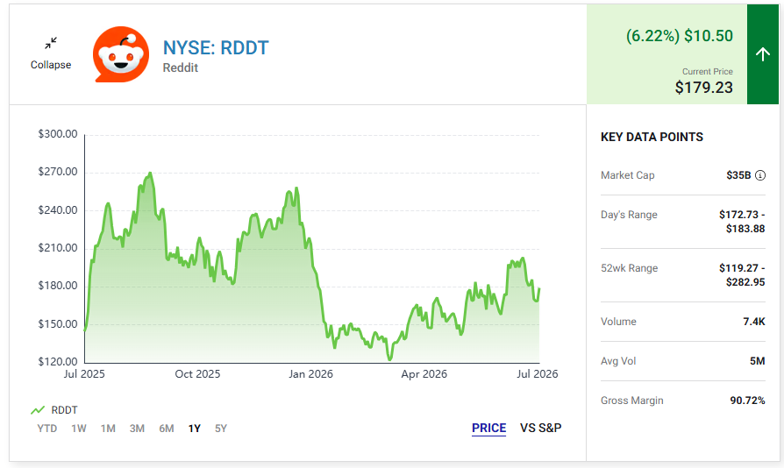Click the Jul 2026 axis label
784x468 pixels.
tap(537, 374)
